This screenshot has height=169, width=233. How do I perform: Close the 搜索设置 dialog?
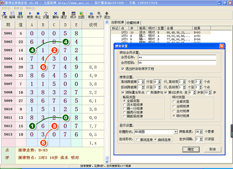222,46
